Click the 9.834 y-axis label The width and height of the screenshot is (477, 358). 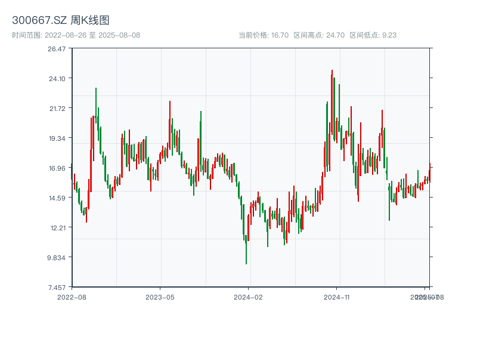56,258
